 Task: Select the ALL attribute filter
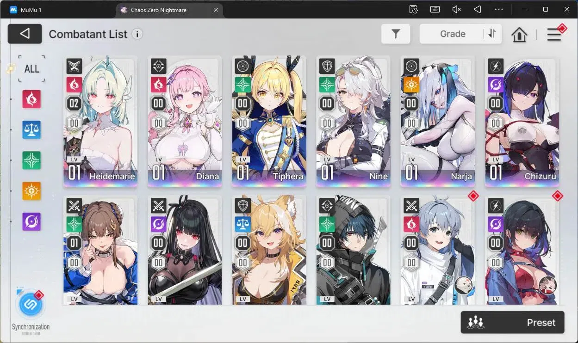pyautogui.click(x=32, y=69)
